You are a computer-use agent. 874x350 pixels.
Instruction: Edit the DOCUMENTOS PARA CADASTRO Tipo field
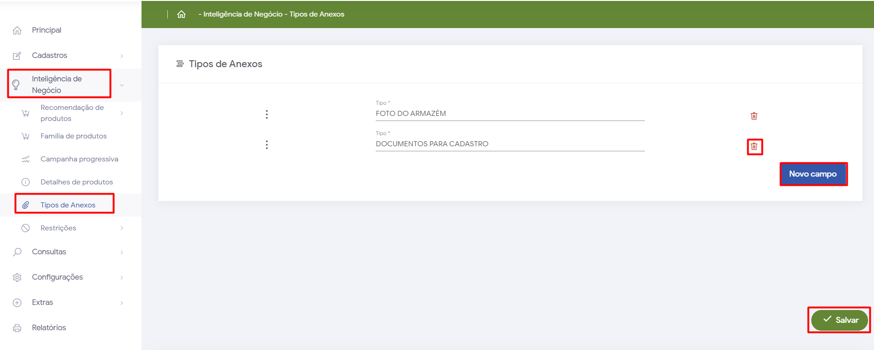tap(509, 144)
